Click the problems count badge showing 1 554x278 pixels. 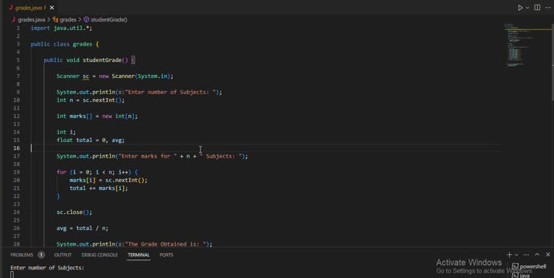pos(41,255)
